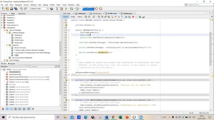Select the Source view button
Screen dimensions: 214x120
tap(66, 17)
